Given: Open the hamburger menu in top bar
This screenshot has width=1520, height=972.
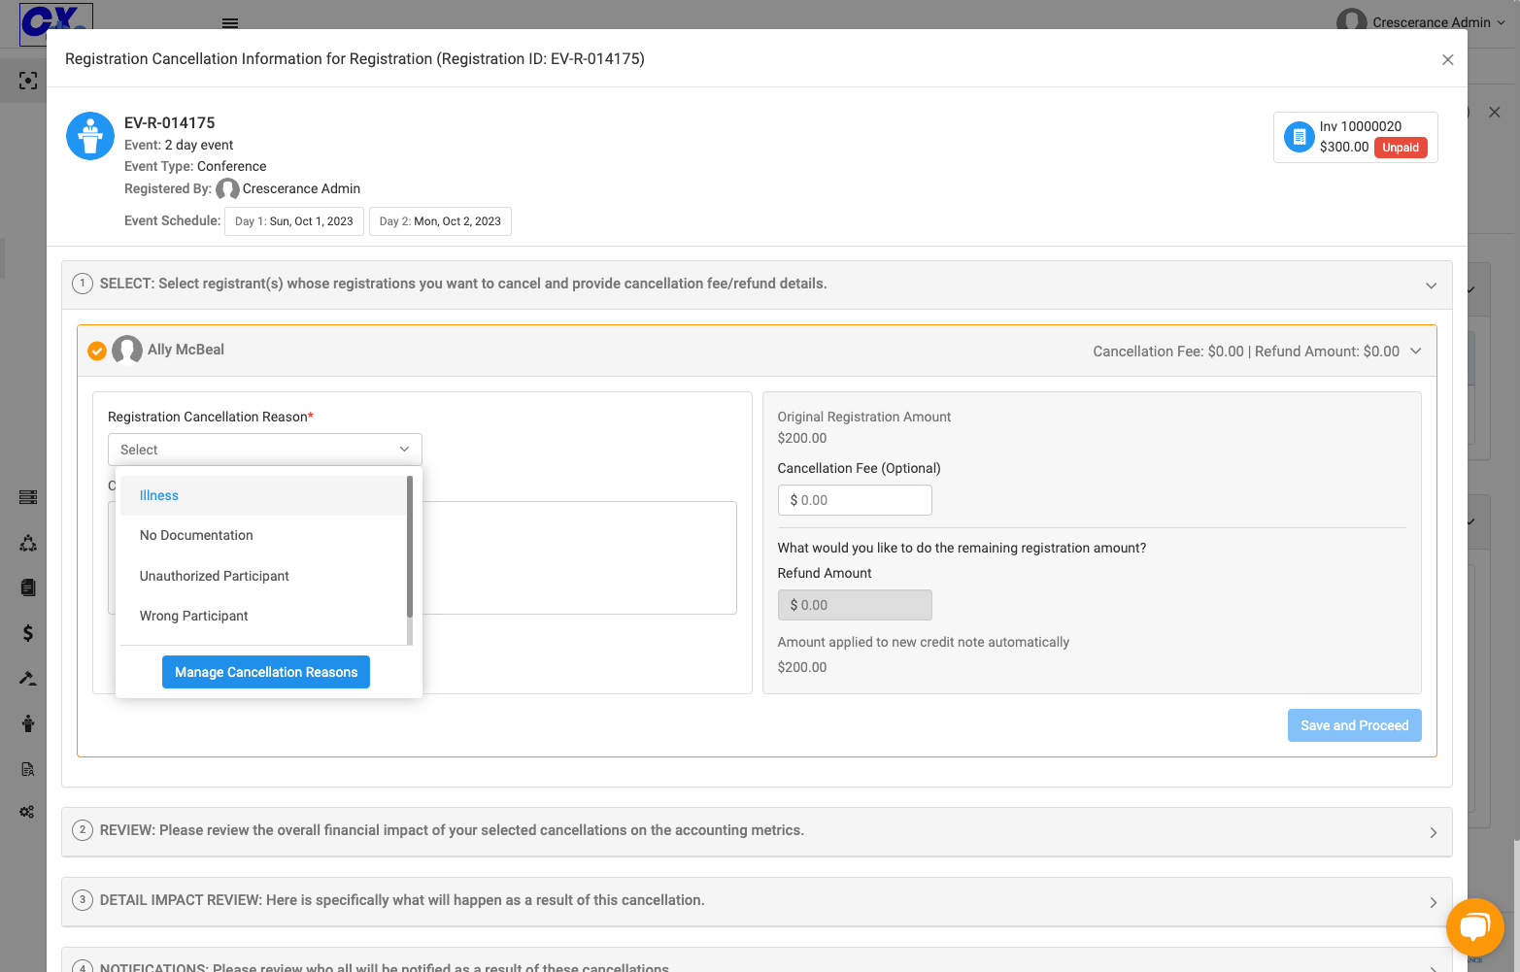Looking at the screenshot, I should pyautogui.click(x=230, y=22).
